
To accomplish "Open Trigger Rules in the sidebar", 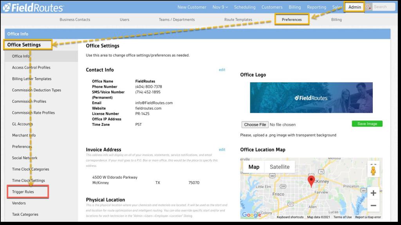I will tap(23, 192).
